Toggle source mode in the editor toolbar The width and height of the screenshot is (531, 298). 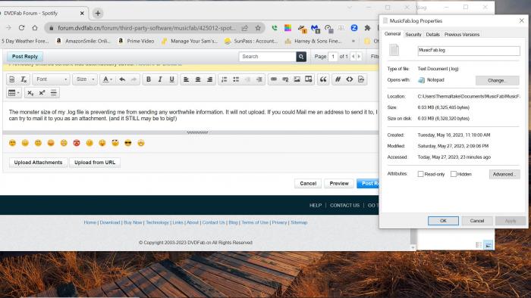(12, 79)
